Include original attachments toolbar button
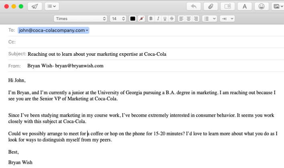Viewport: 284px width, 168px height. click(x=227, y=6)
